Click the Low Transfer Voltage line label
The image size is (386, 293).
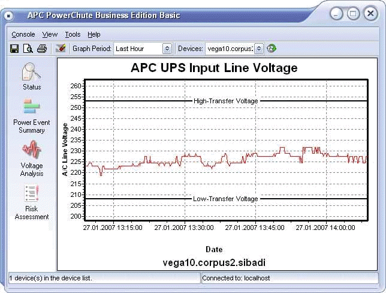[225, 198]
